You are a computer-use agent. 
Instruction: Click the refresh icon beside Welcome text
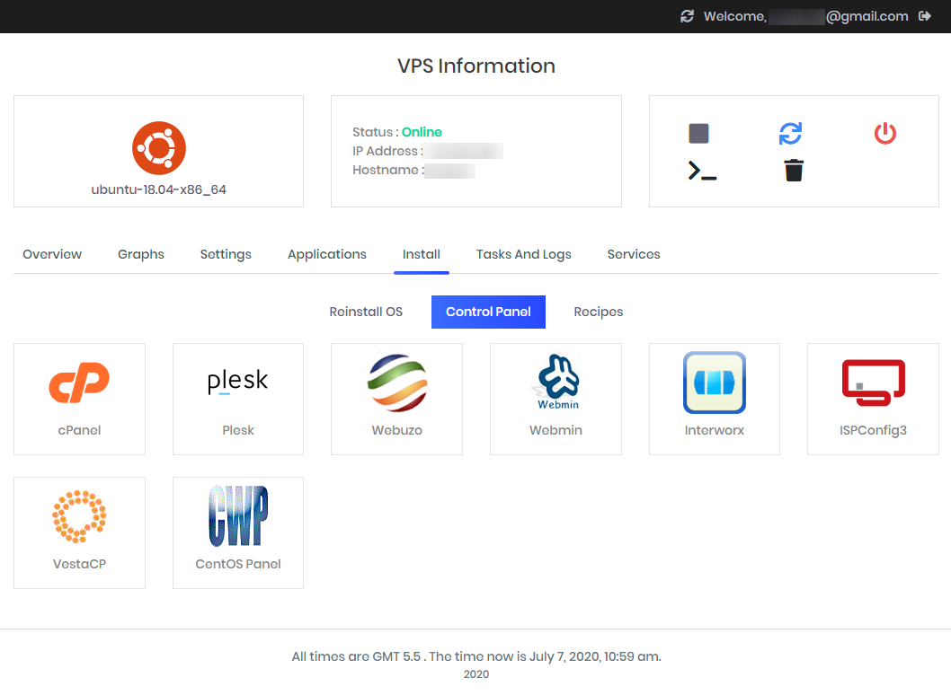point(687,16)
